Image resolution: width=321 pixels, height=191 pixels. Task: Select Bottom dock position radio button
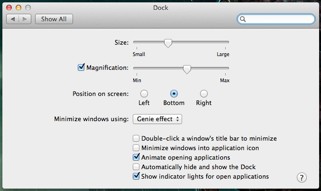click(174, 94)
